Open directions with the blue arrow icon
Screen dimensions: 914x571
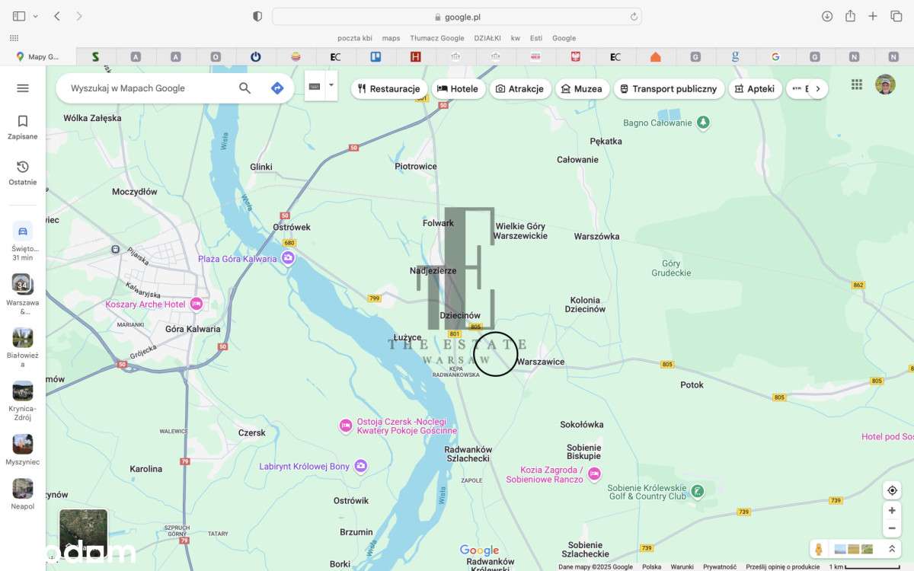tap(277, 88)
